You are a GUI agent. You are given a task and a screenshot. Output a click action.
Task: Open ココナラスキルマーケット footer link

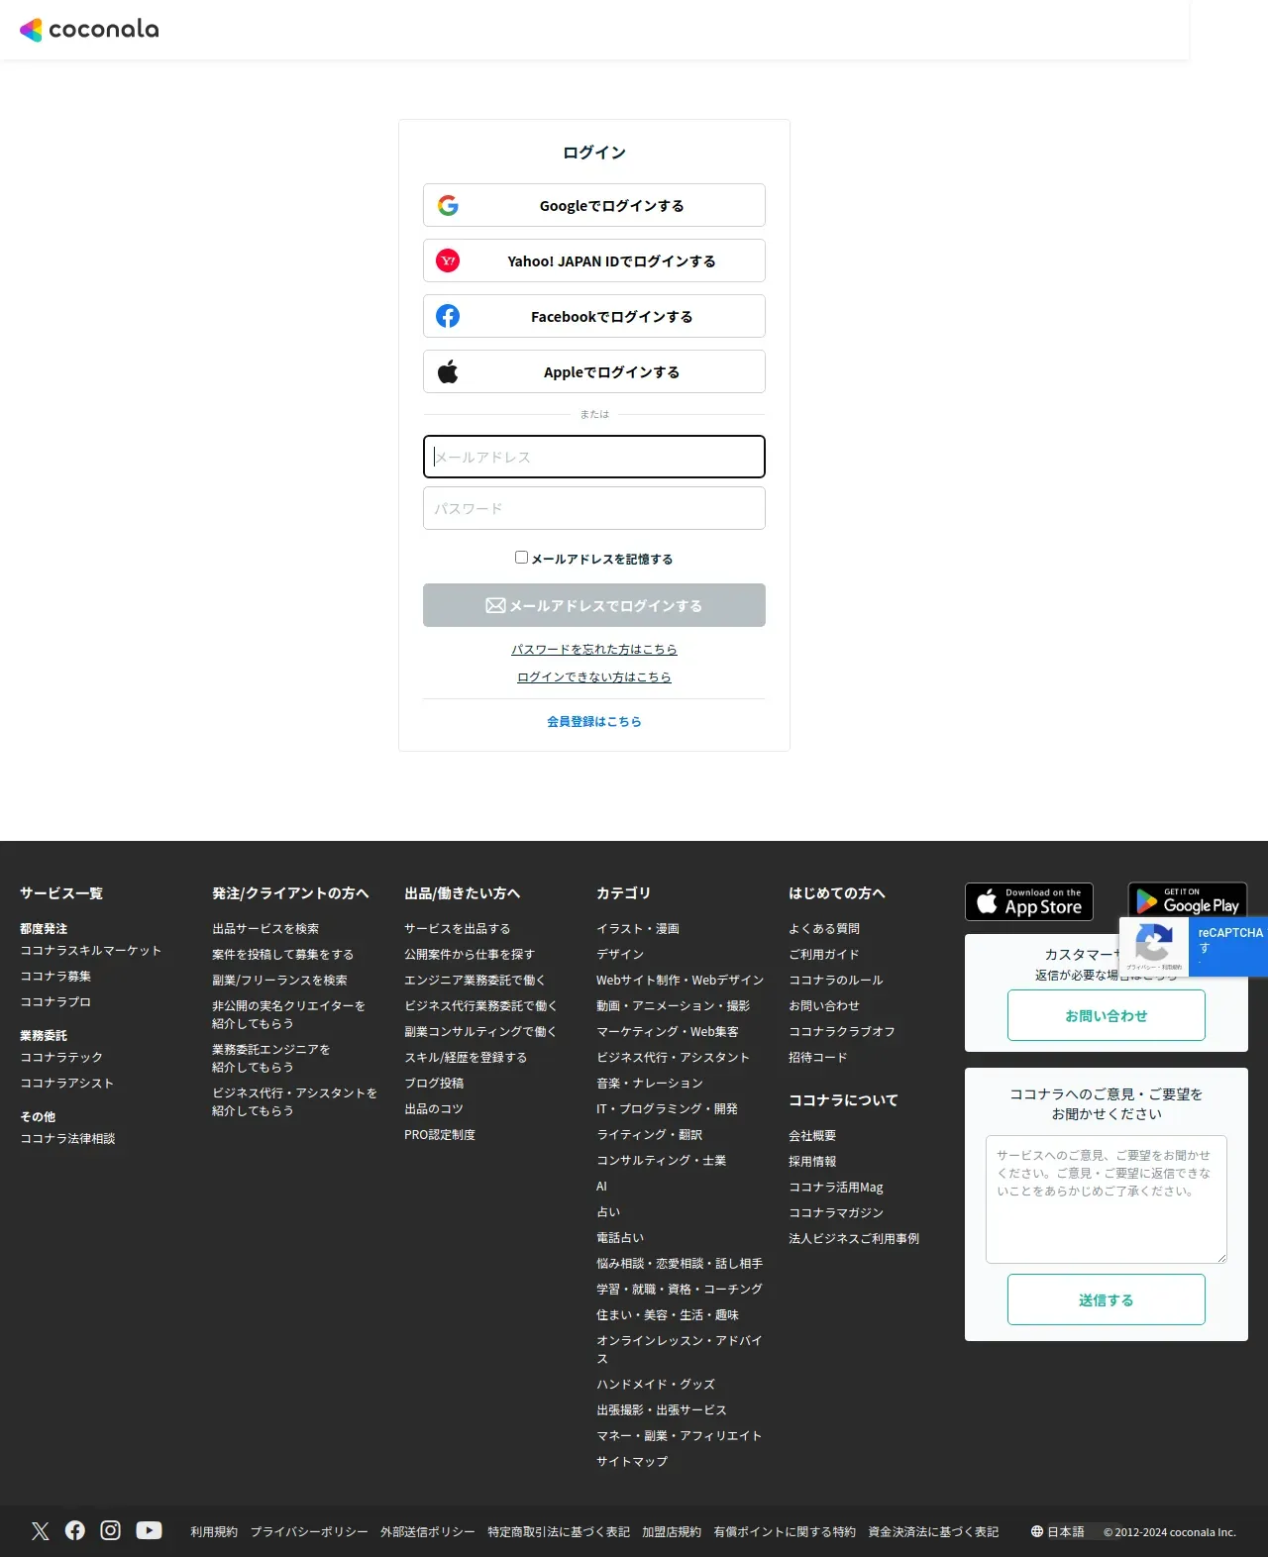[91, 951]
